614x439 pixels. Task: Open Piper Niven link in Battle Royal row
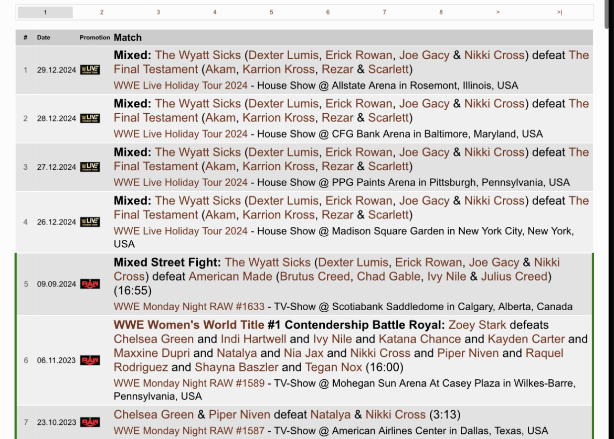point(468,353)
